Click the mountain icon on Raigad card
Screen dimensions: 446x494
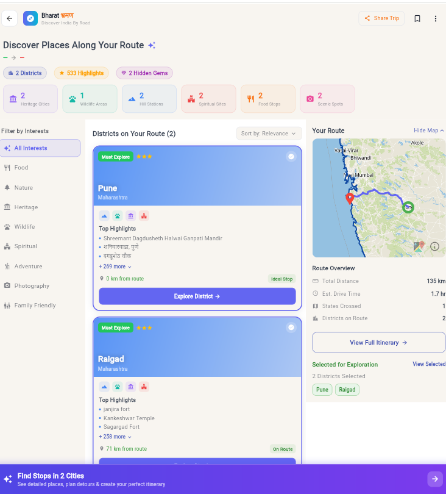pyautogui.click(x=104, y=387)
